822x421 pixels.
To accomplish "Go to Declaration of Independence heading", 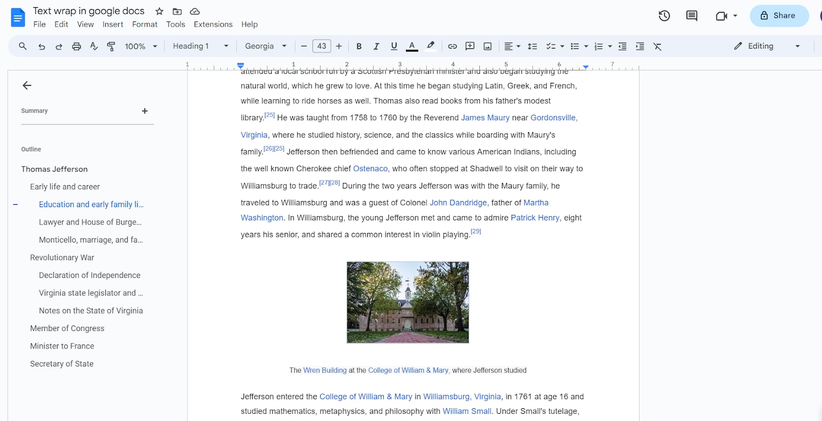I will (x=89, y=275).
